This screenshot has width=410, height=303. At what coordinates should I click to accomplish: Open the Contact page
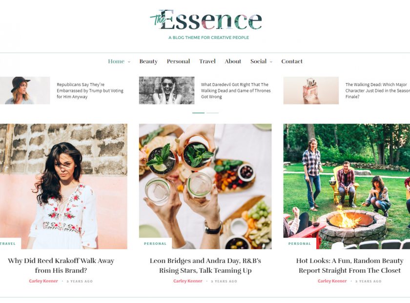point(292,61)
